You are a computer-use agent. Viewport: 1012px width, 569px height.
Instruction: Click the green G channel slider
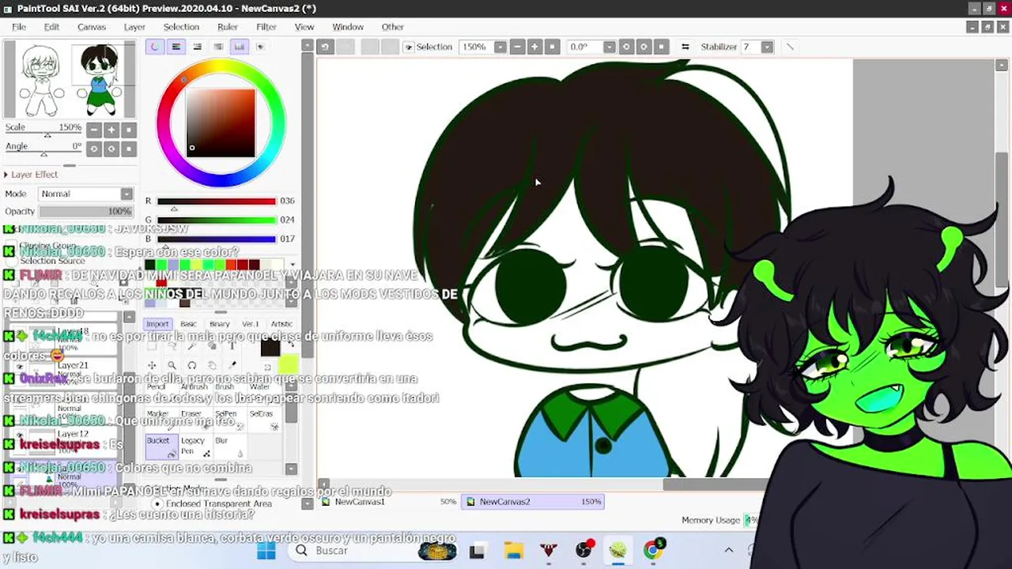pyautogui.click(x=216, y=220)
